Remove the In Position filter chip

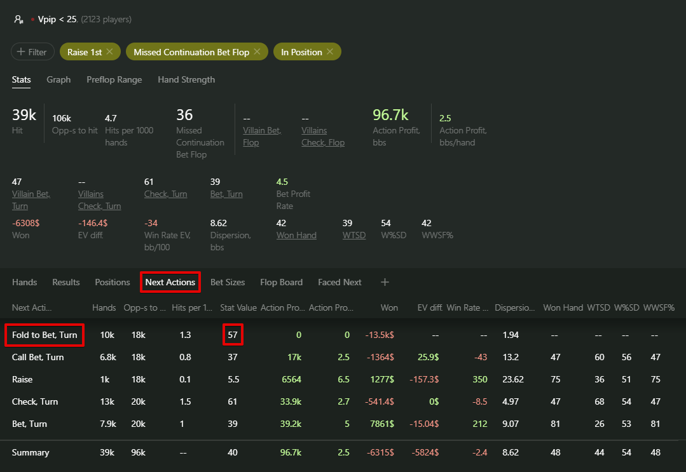click(330, 52)
